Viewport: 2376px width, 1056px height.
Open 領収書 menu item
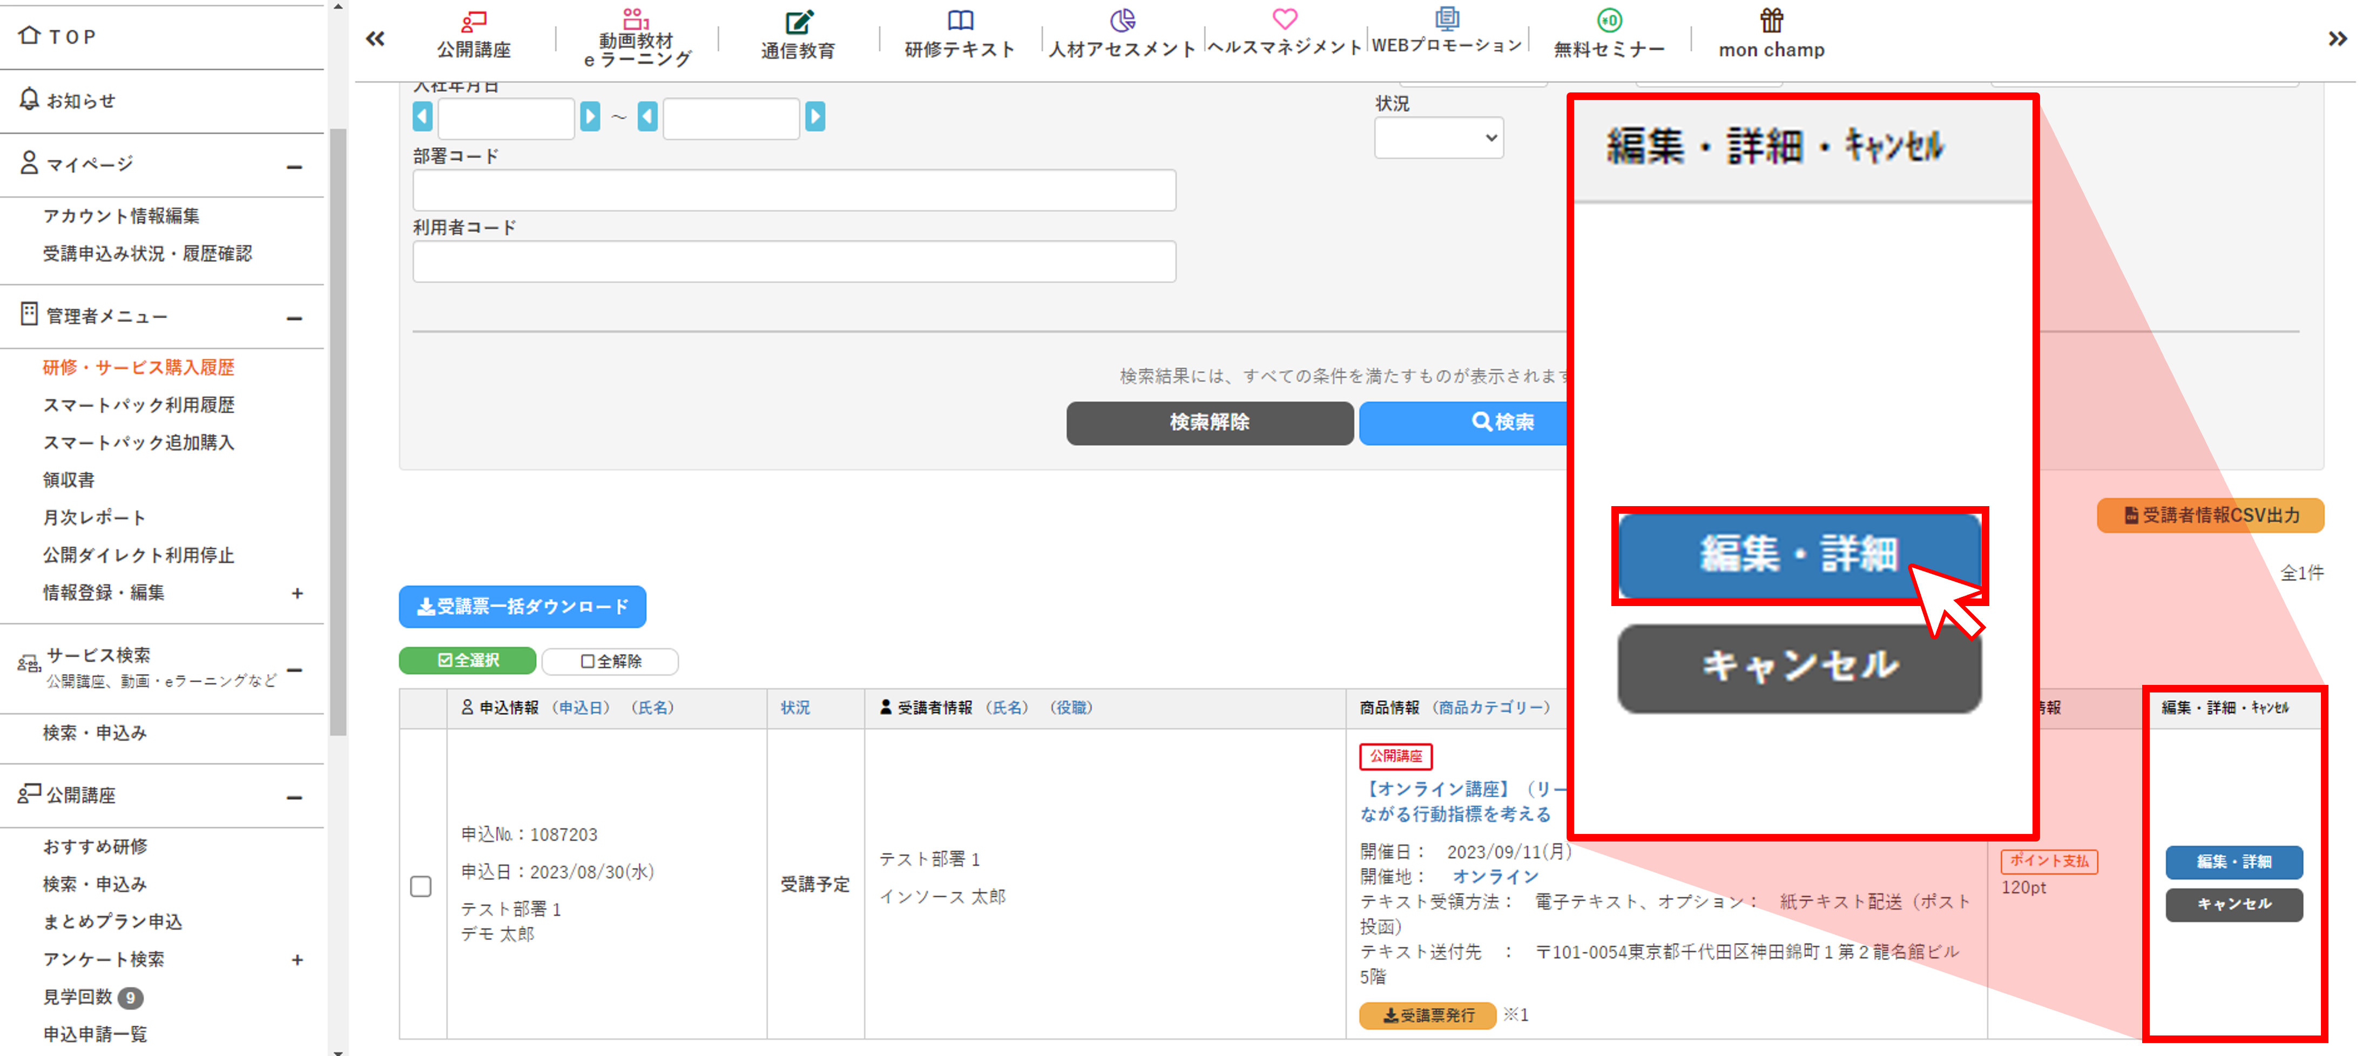[68, 480]
